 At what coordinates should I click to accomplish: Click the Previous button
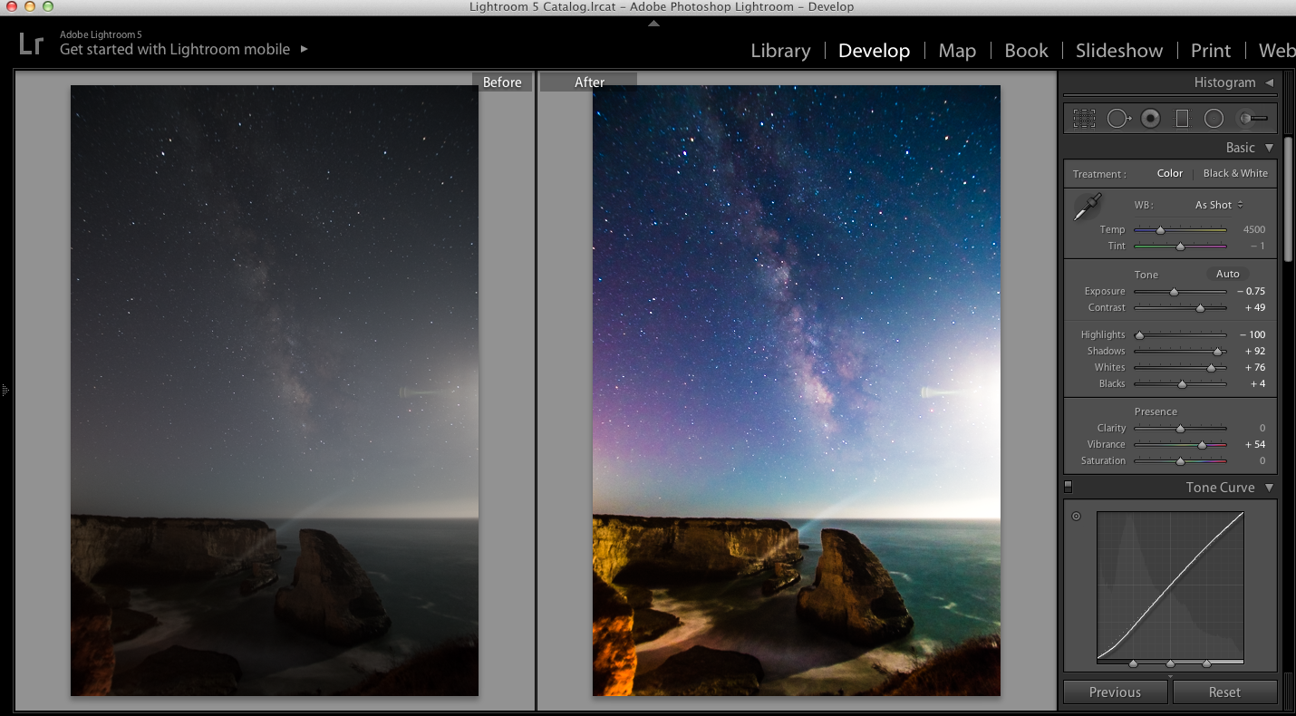(x=1115, y=692)
